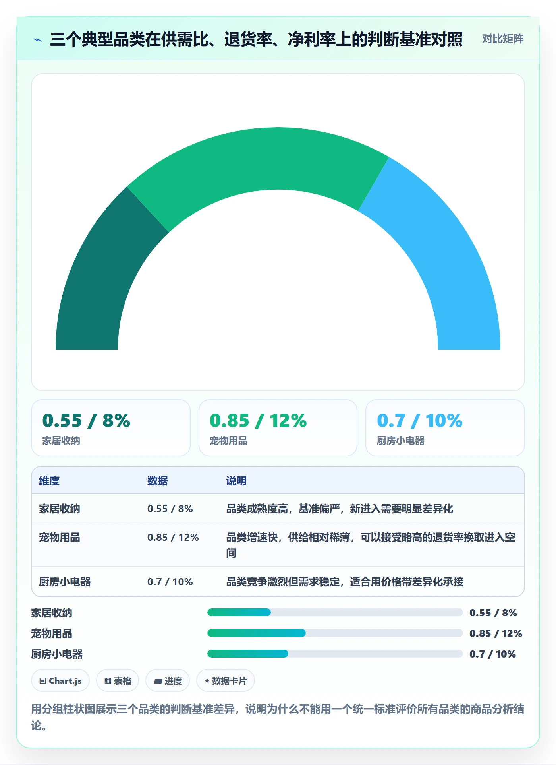Select the 表格 chip

pyautogui.click(x=118, y=681)
